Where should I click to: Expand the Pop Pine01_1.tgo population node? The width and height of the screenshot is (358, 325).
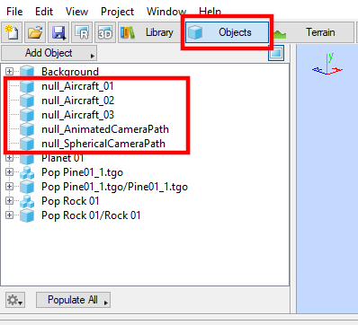(9, 171)
